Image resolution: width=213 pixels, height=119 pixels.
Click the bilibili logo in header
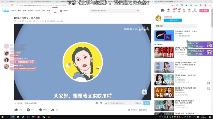click(x=6, y=11)
